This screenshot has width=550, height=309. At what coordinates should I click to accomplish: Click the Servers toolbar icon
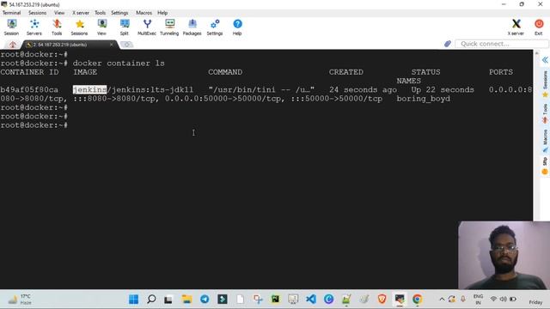pos(34,27)
